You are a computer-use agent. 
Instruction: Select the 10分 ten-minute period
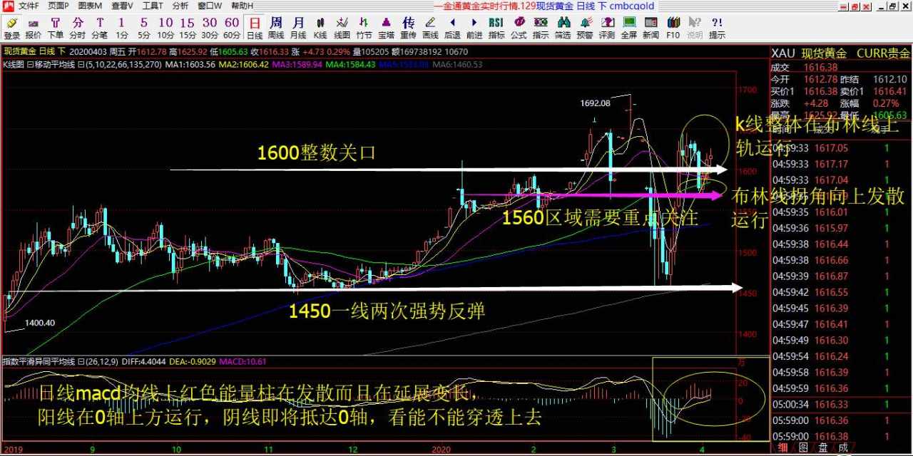tap(165, 28)
